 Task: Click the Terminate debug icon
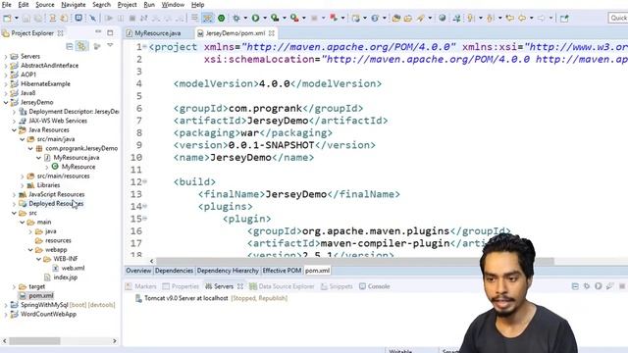[x=132, y=18]
